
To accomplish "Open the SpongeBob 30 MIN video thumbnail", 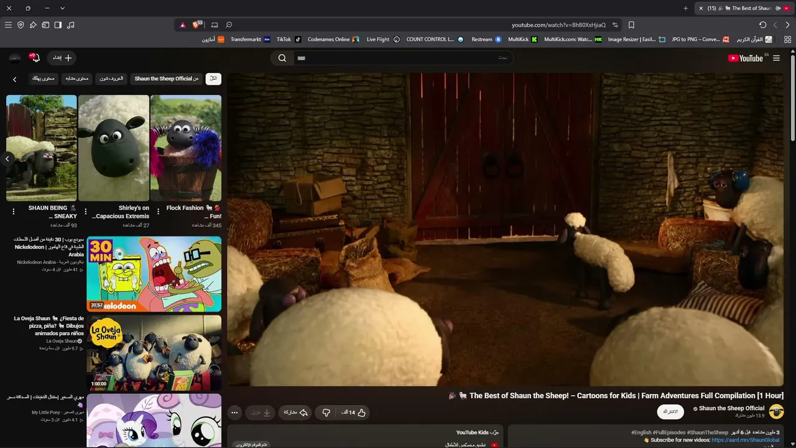I will click(x=154, y=274).
